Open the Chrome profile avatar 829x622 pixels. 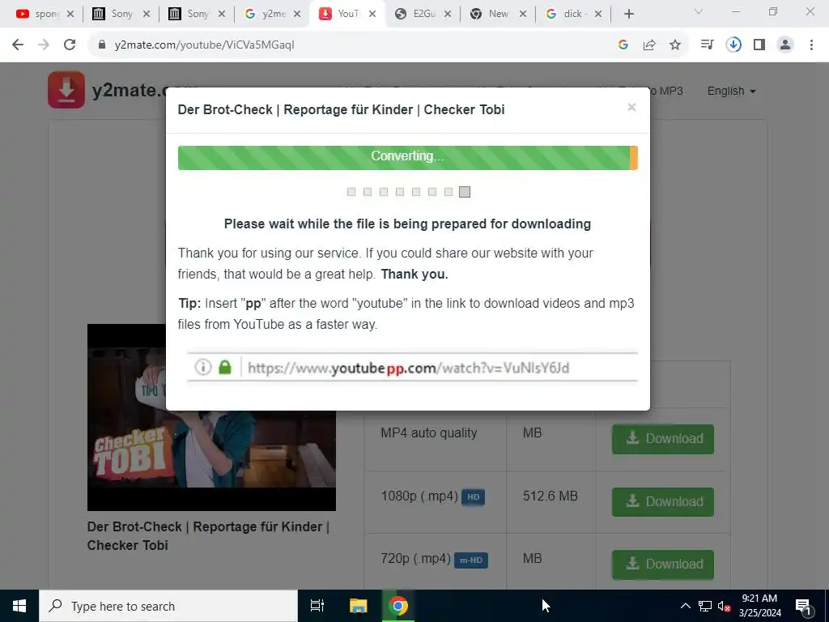point(785,45)
